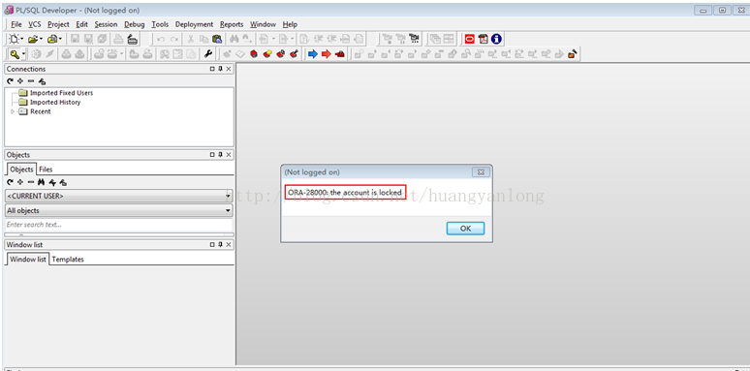
Task: Float the Window list panel
Action: pyautogui.click(x=212, y=245)
